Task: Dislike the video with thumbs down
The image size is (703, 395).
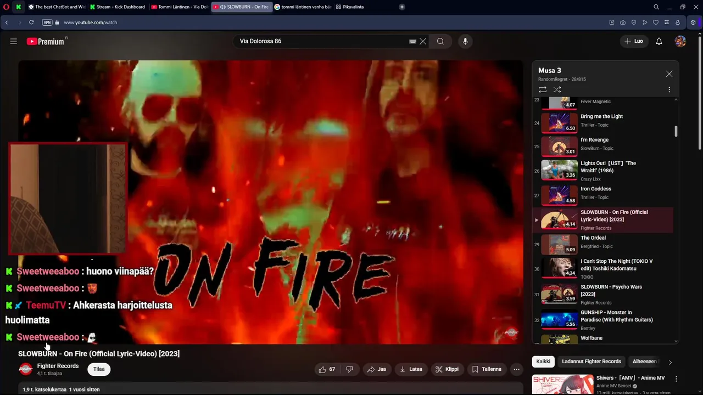Action: (x=349, y=369)
